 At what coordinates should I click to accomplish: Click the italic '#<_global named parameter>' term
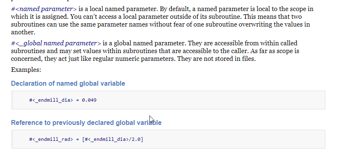(56, 43)
